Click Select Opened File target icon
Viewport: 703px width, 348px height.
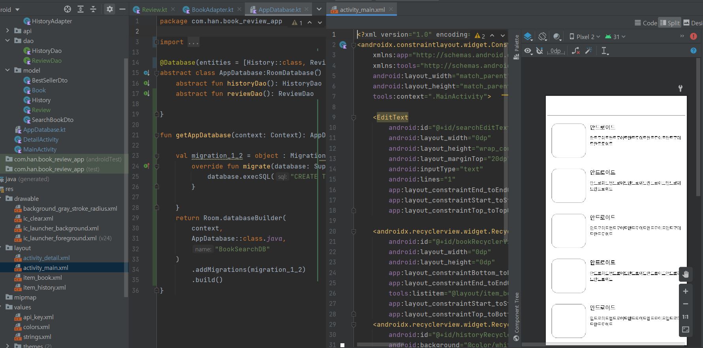point(68,9)
